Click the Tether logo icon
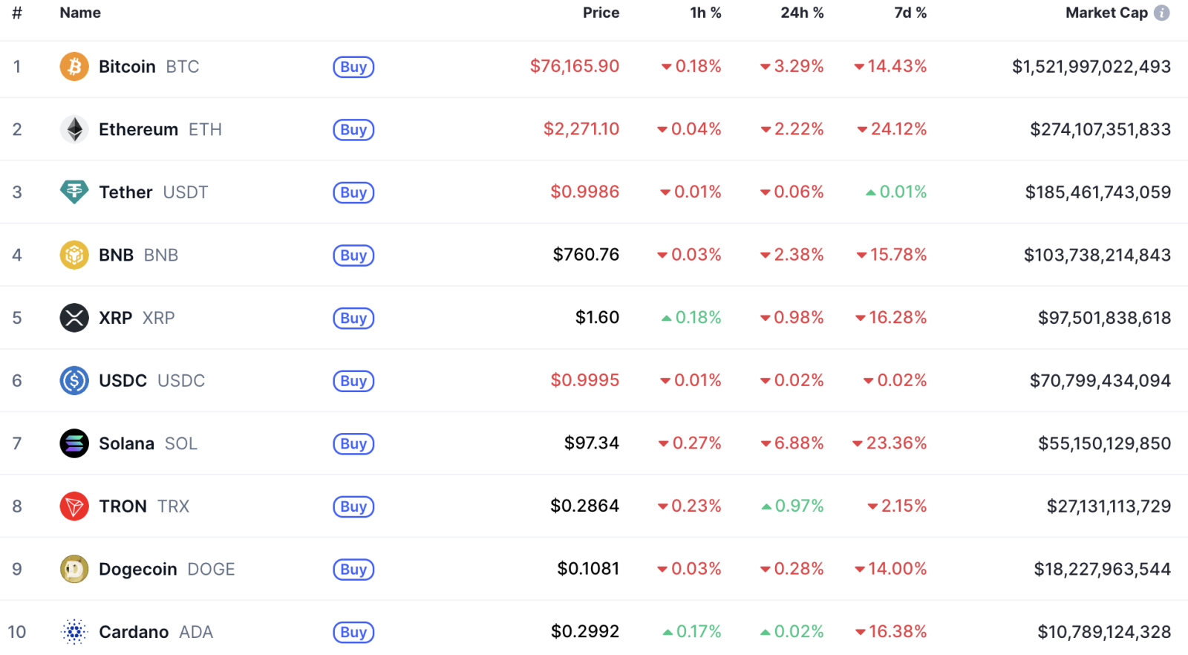This screenshot has height=655, width=1188. (x=74, y=192)
